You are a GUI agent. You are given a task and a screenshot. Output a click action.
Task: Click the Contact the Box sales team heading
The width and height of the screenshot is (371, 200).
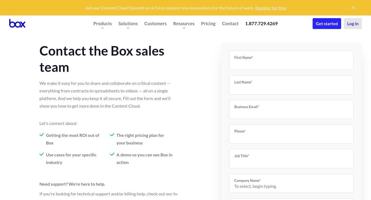(102, 59)
